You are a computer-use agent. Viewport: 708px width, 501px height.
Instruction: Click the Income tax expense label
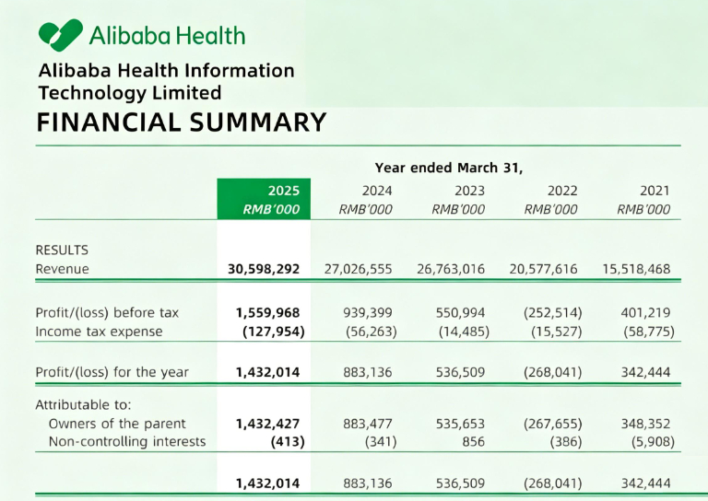coord(99,332)
